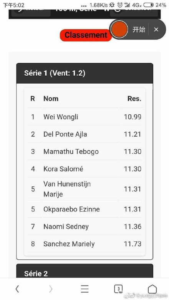This screenshot has width=169, height=300.
Task: Open the browser hamburger menu
Action: [x=84, y=289]
